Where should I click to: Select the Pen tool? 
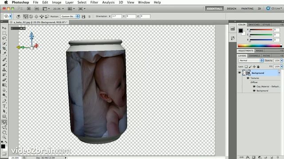pos(4,101)
